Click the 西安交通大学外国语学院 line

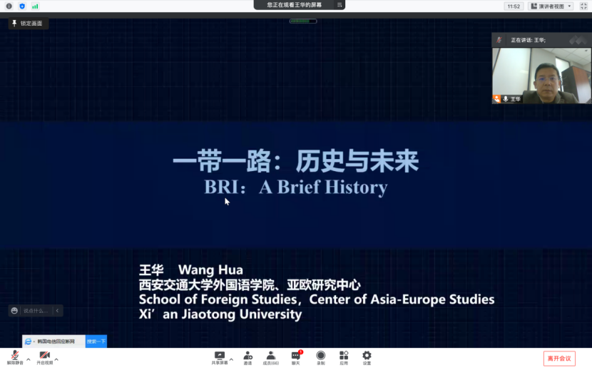pos(250,284)
